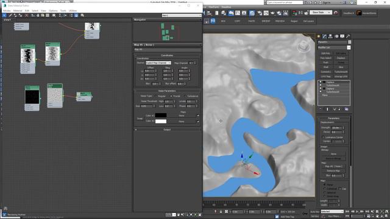Open Source mapping dropdown in Coordinates
The height and width of the screenshot is (219, 390).
click(158, 63)
